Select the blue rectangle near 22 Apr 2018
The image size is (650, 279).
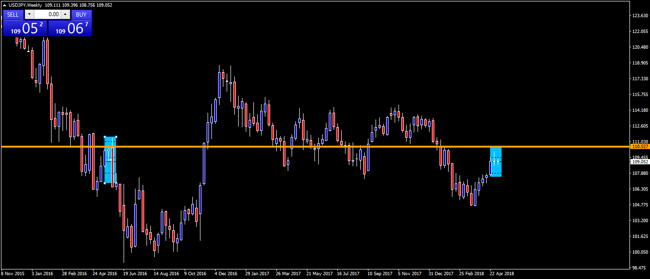pos(496,162)
